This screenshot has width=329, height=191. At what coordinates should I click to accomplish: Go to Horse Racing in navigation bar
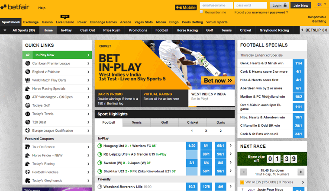click(x=187, y=30)
